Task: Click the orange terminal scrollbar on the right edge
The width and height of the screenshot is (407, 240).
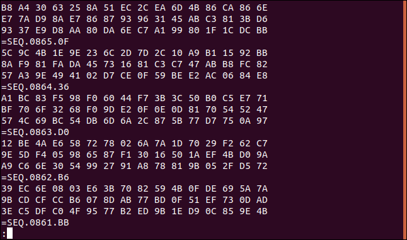Action: (405, 120)
